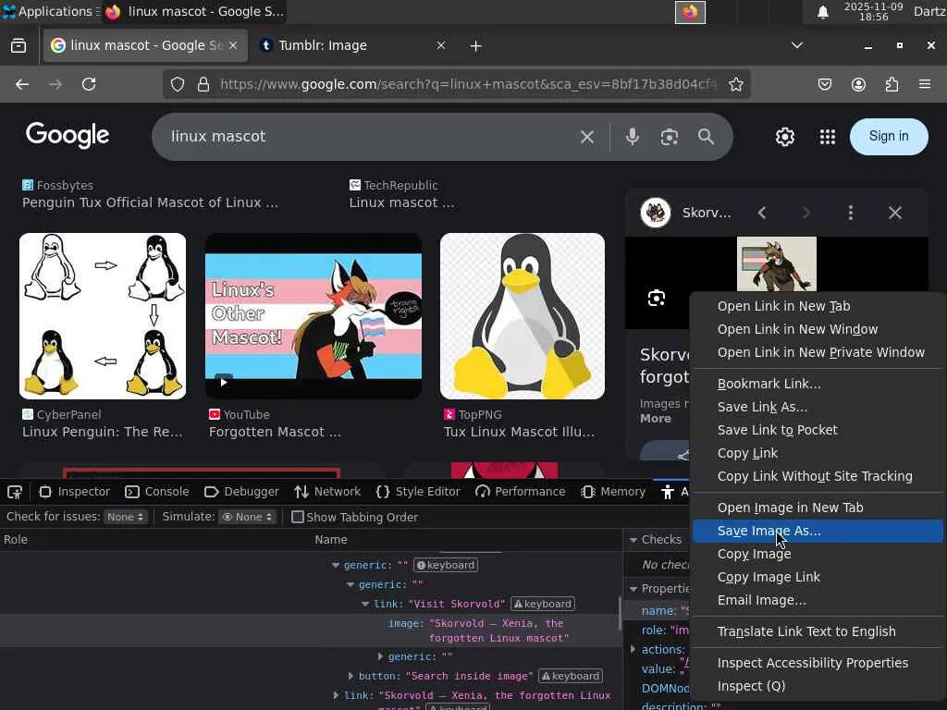Open Google quick settings gear
Image resolution: width=947 pixels, height=710 pixels.
point(785,137)
